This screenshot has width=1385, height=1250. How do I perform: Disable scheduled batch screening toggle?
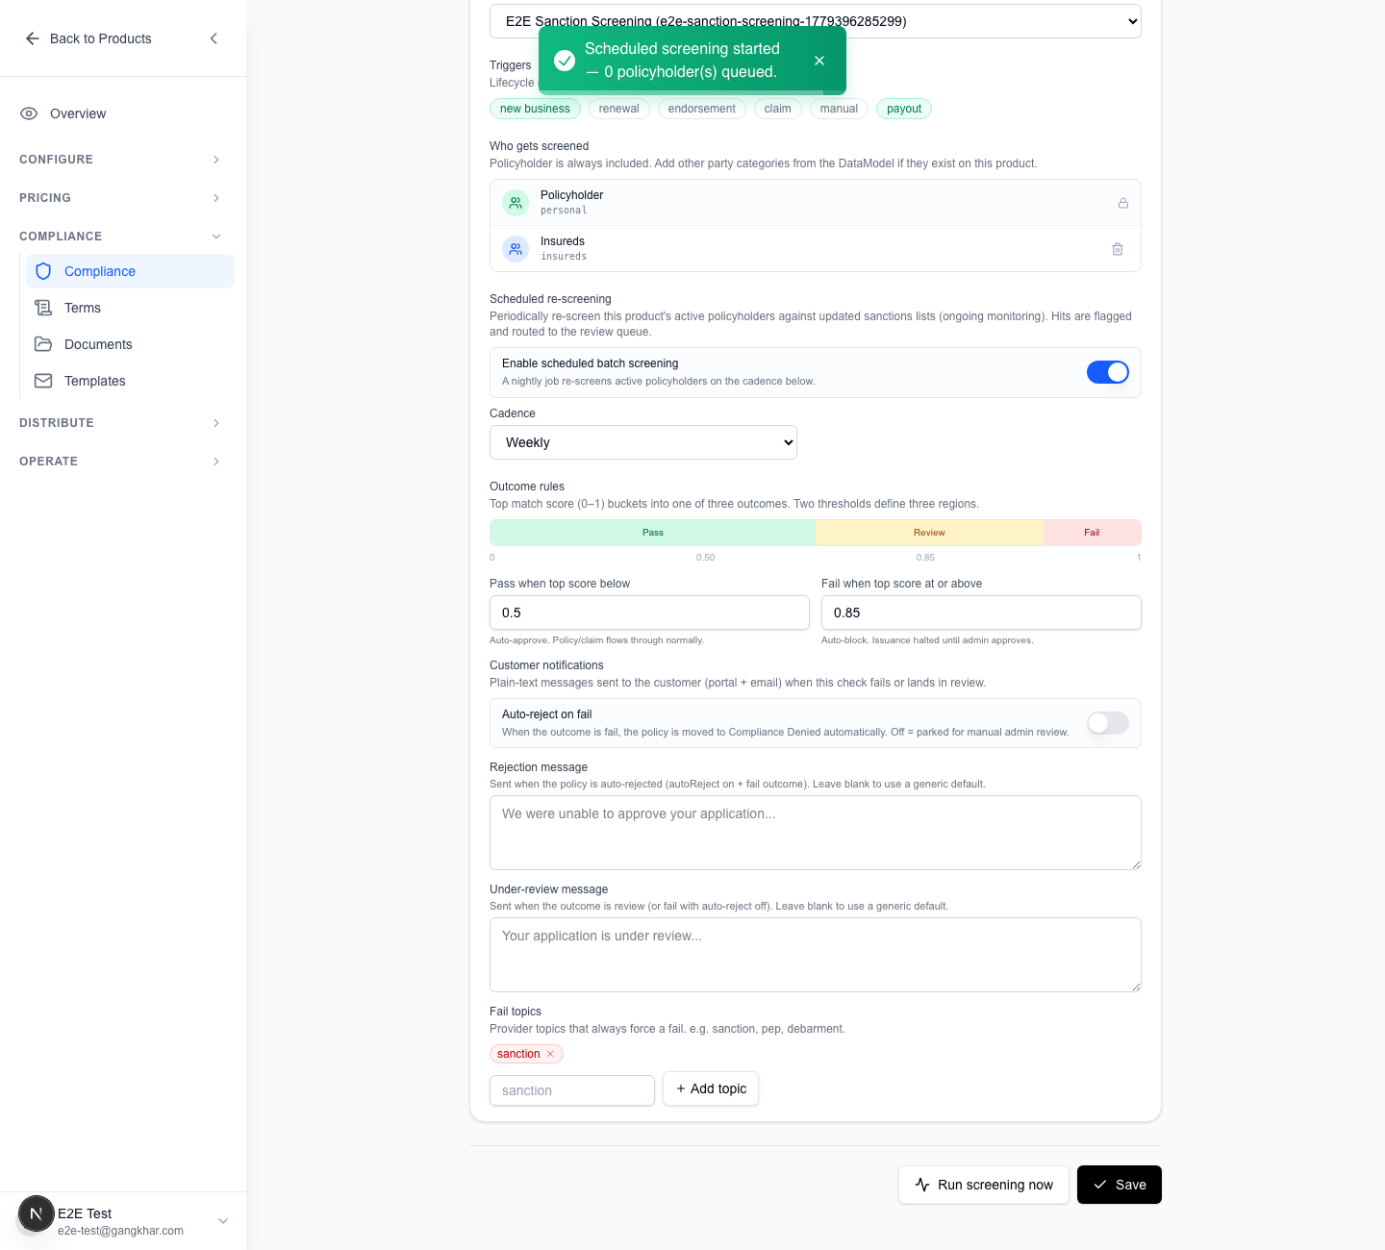(1108, 372)
